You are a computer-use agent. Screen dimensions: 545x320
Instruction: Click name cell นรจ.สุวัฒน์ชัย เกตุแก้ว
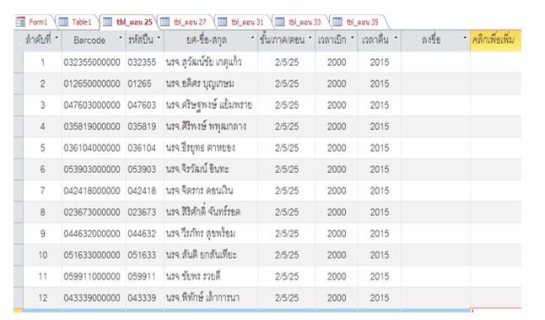[x=211, y=62]
